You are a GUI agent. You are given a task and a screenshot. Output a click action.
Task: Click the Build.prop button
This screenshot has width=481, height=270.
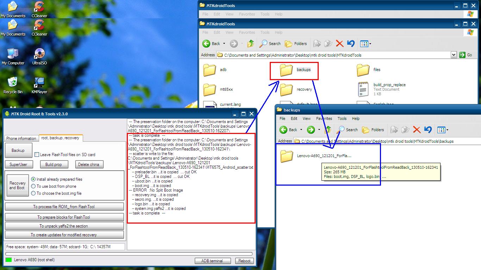click(x=54, y=165)
